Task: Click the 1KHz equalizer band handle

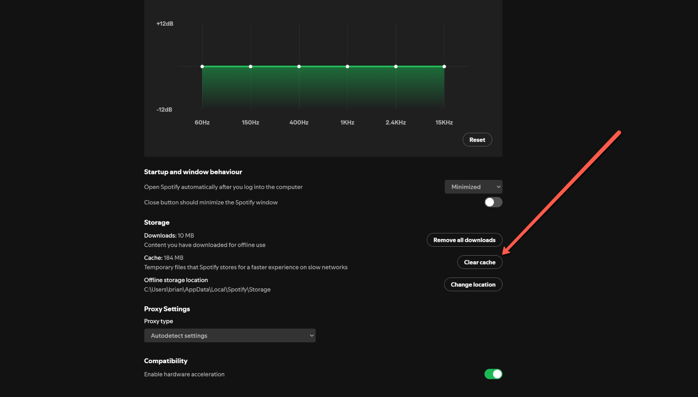Action: (348, 66)
